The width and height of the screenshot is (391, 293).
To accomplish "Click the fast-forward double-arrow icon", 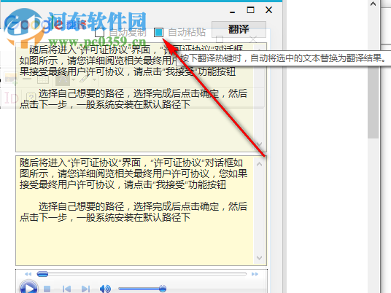I will 255,274.
